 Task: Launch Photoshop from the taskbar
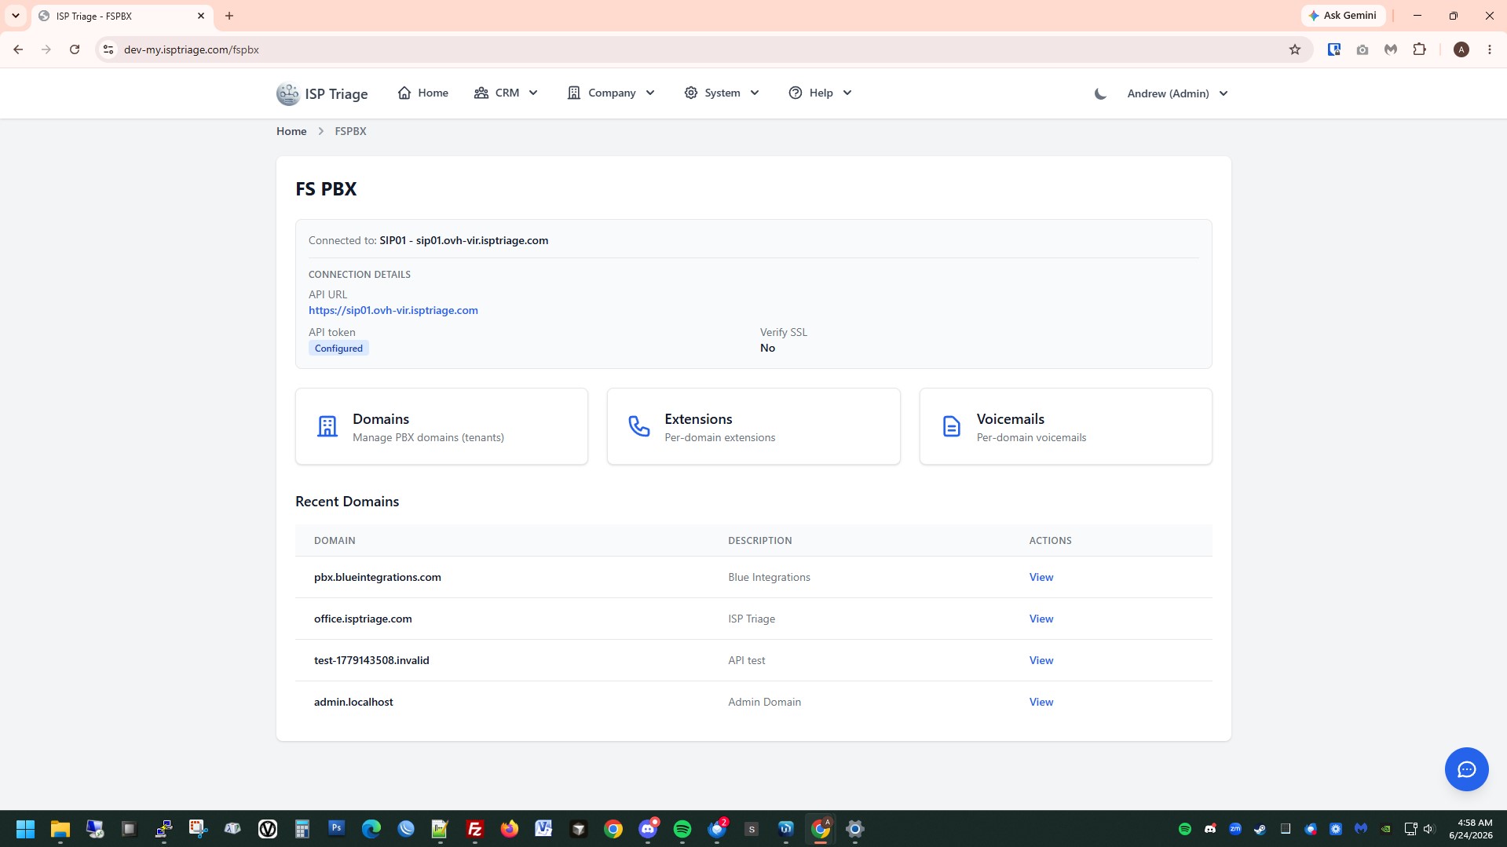(x=337, y=829)
